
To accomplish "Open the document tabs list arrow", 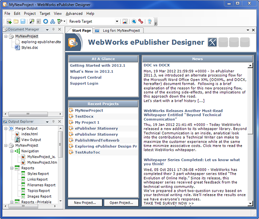I will [248, 30].
